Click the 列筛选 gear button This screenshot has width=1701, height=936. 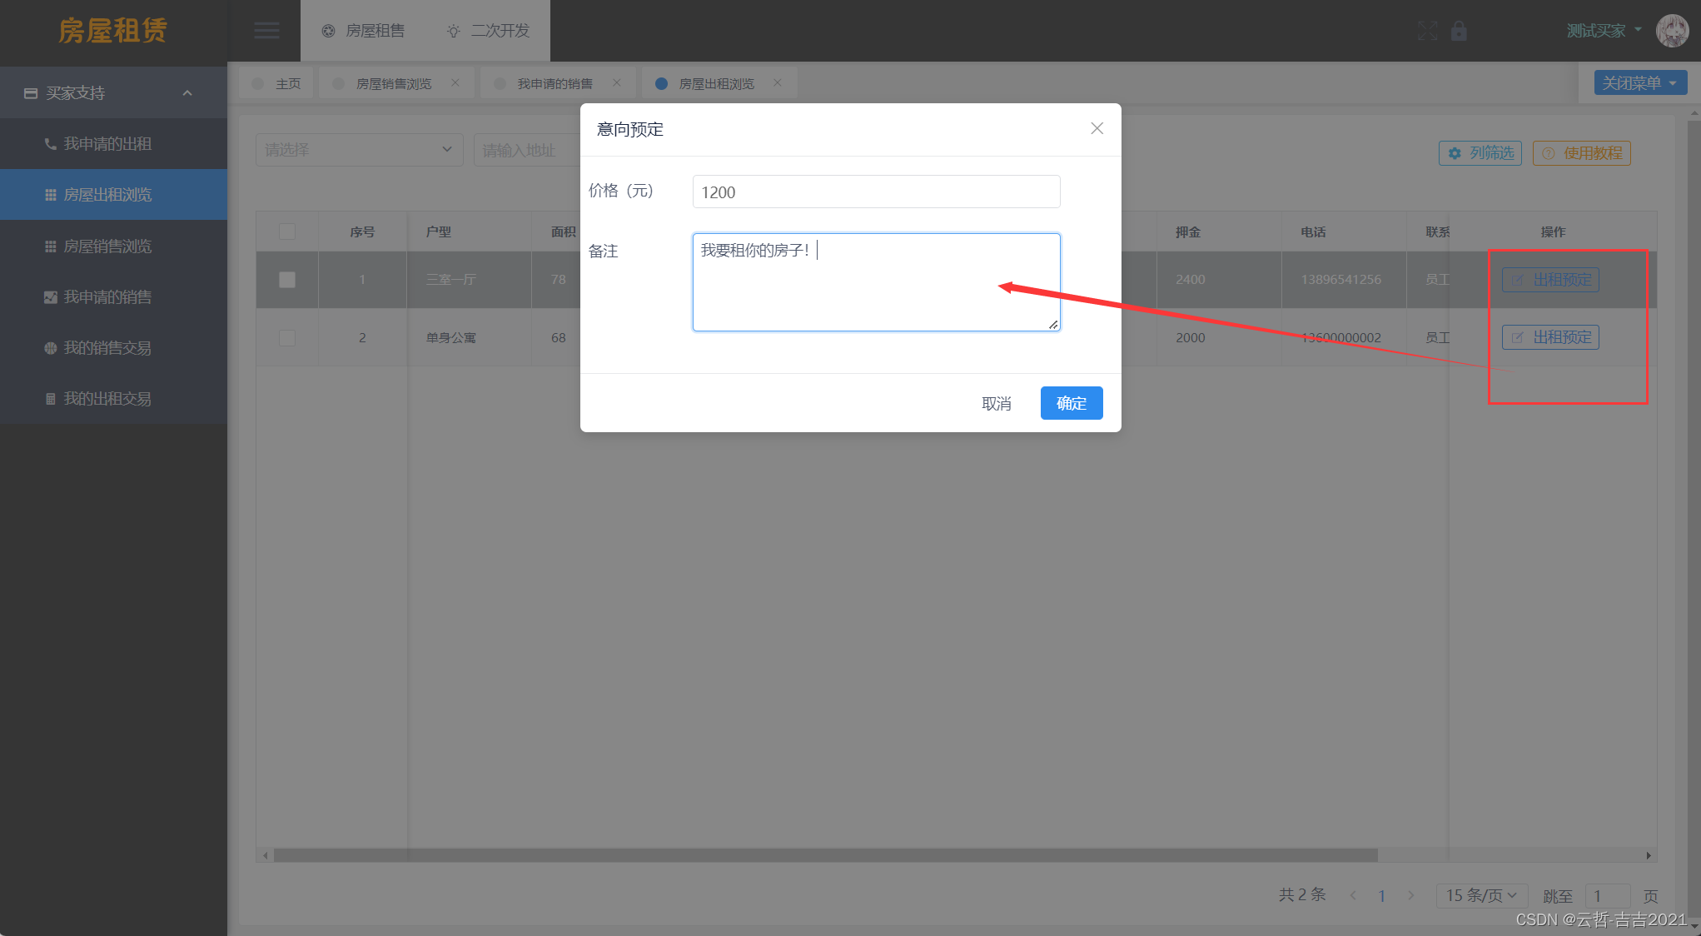[1480, 153]
